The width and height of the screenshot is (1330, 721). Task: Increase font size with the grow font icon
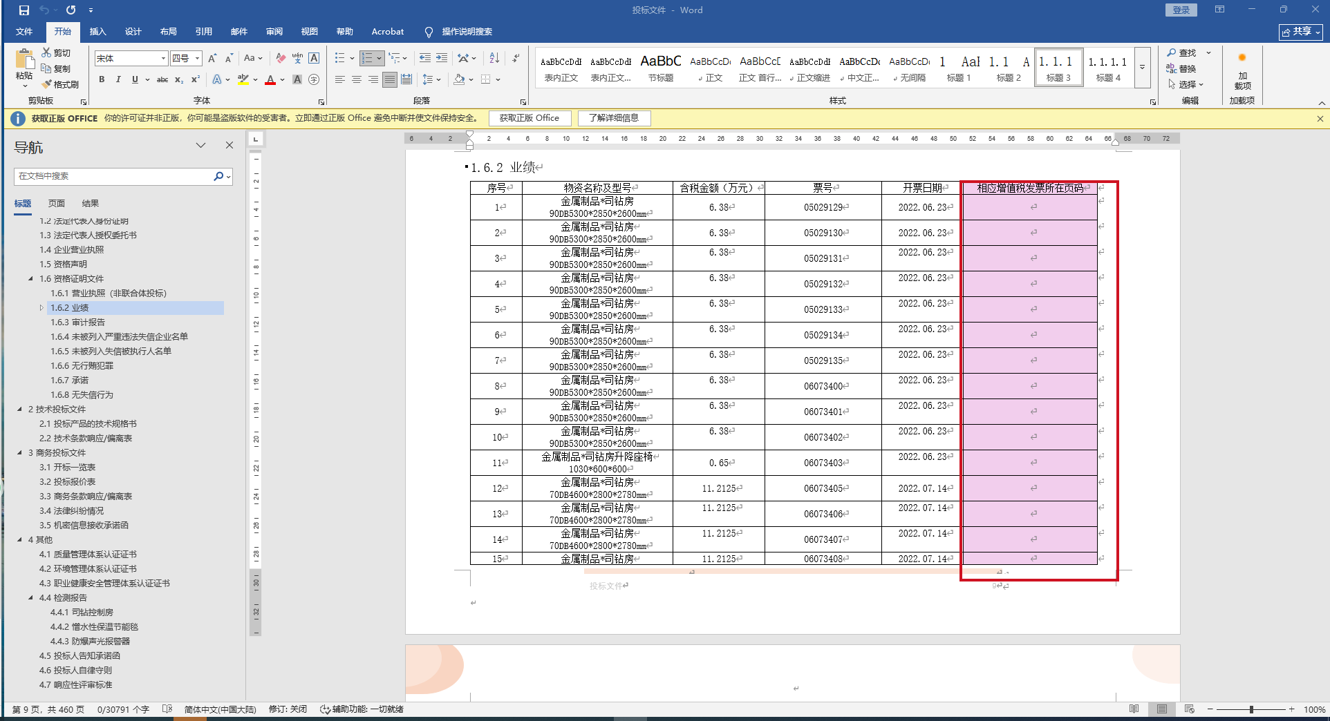(212, 59)
